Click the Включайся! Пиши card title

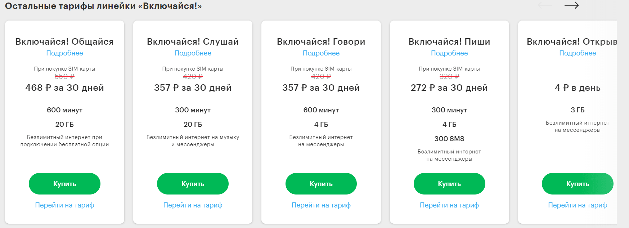(x=449, y=42)
